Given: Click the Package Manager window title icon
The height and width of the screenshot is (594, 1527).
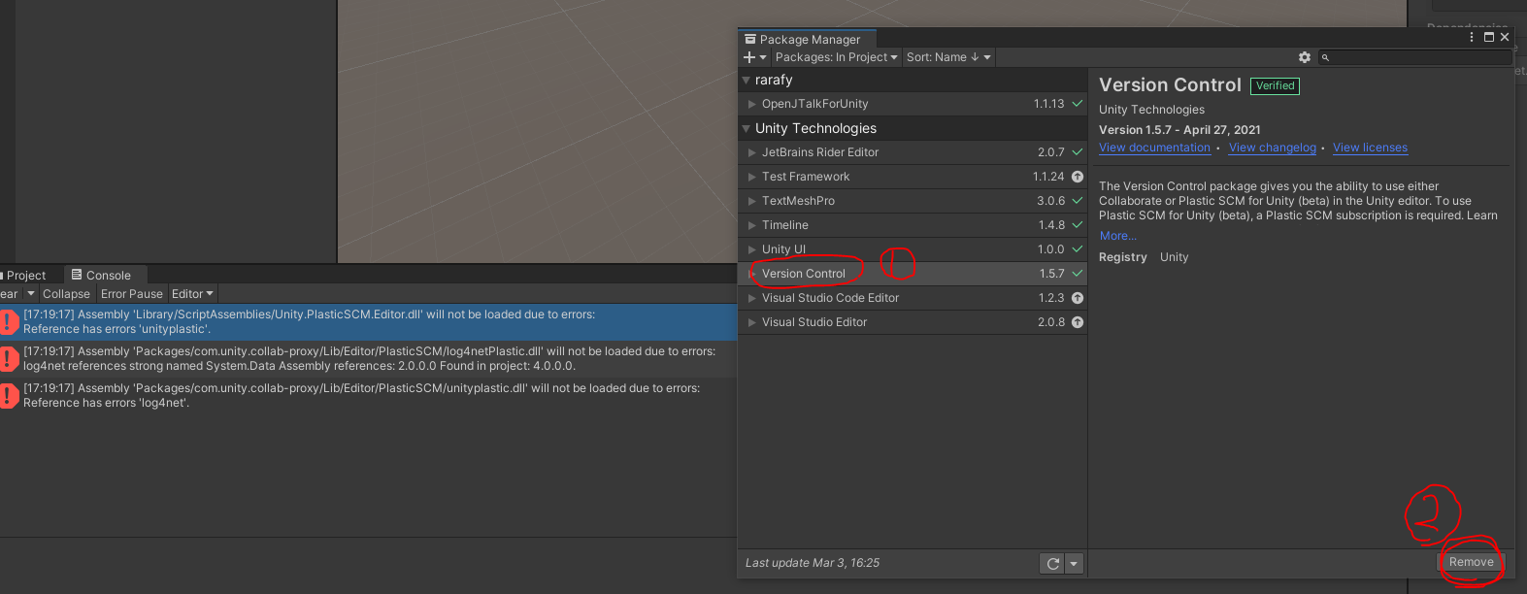Looking at the screenshot, I should pos(750,39).
